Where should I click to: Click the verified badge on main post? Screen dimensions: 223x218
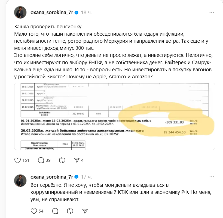[x=77, y=13]
